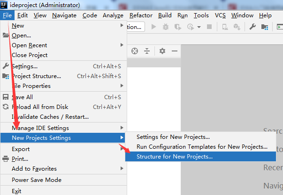Open dropdown arrow beside profiler icon

199,27
